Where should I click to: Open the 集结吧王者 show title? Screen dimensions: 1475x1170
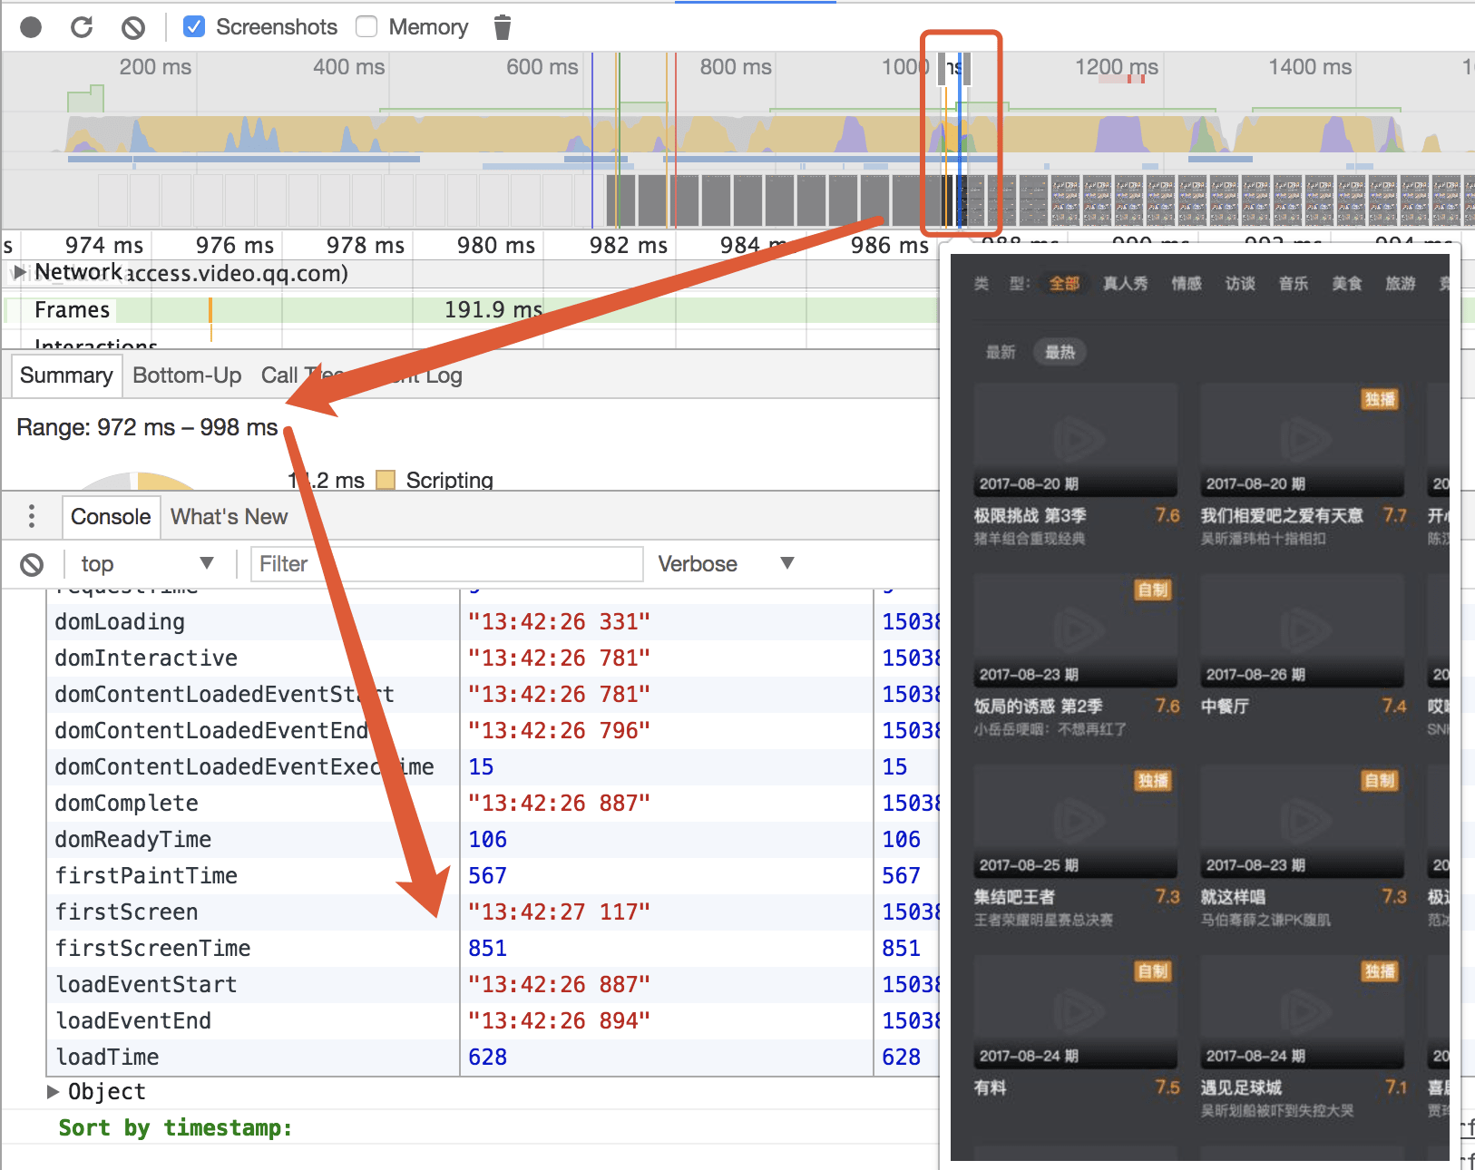1014,896
